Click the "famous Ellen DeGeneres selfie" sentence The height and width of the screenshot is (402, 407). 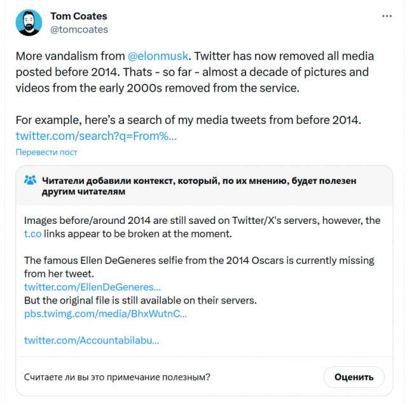point(199,261)
